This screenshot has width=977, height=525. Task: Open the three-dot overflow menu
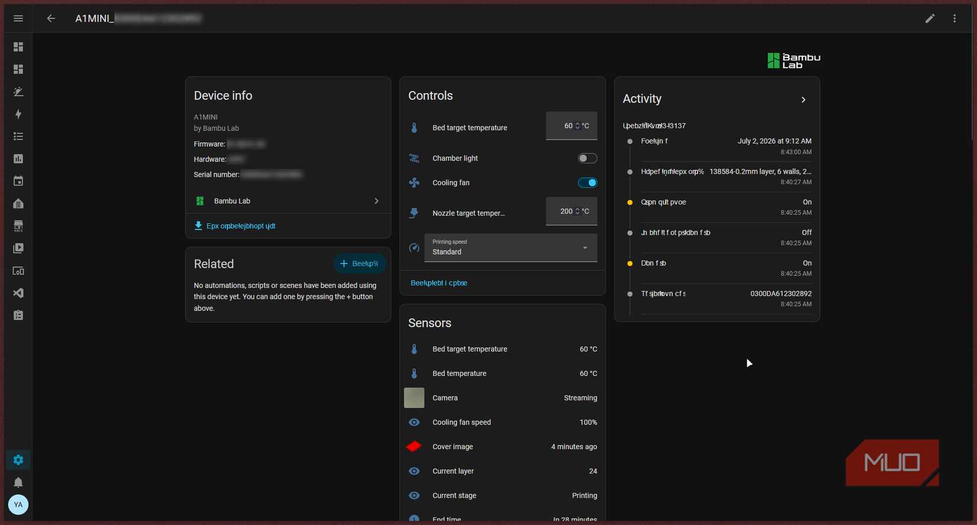(954, 18)
